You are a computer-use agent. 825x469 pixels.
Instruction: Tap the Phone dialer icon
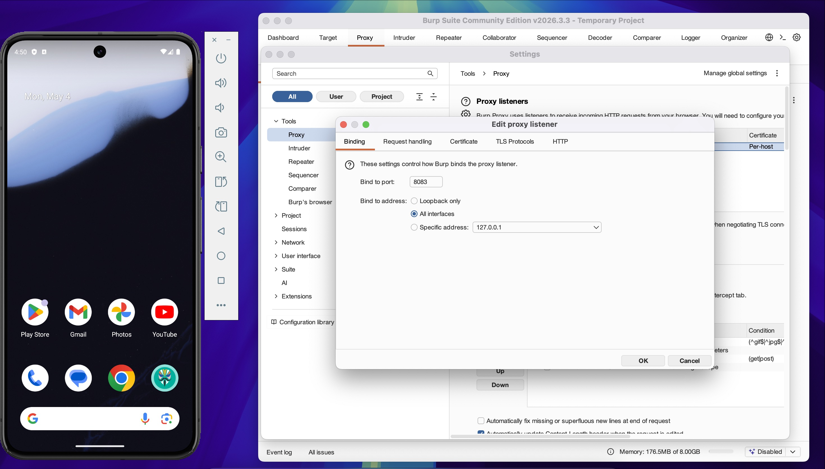[x=35, y=378]
